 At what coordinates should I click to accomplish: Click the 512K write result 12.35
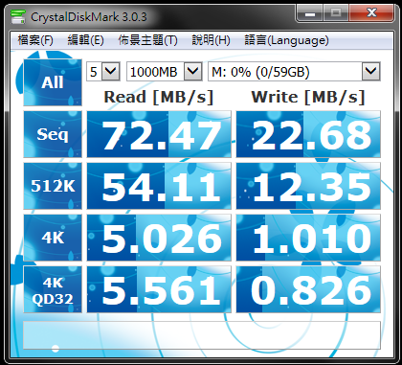pos(308,186)
